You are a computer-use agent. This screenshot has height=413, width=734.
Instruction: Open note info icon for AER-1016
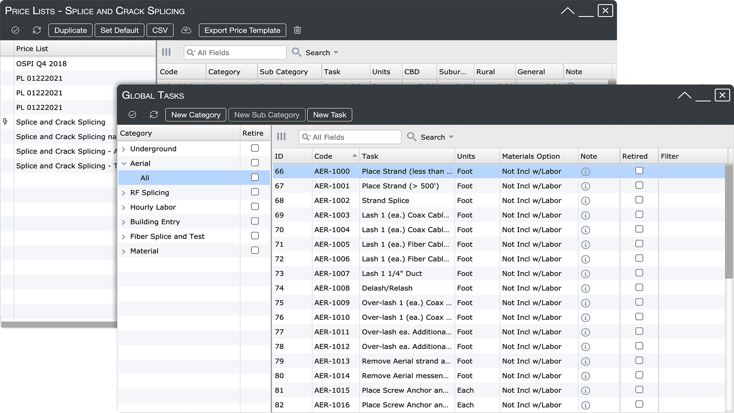pyautogui.click(x=585, y=405)
